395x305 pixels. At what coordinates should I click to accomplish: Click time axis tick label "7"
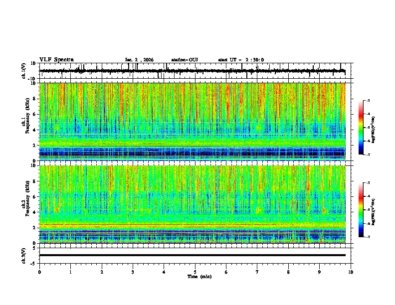click(257, 272)
